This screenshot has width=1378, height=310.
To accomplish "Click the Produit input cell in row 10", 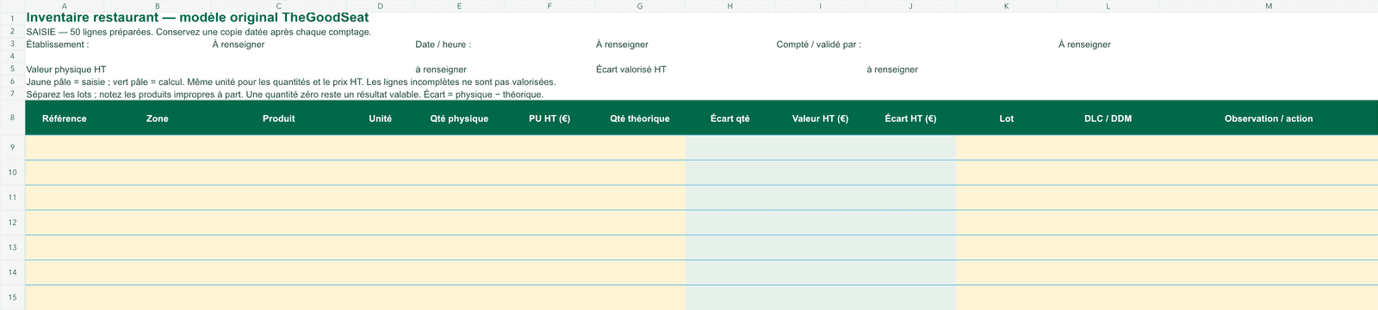I will click(279, 173).
